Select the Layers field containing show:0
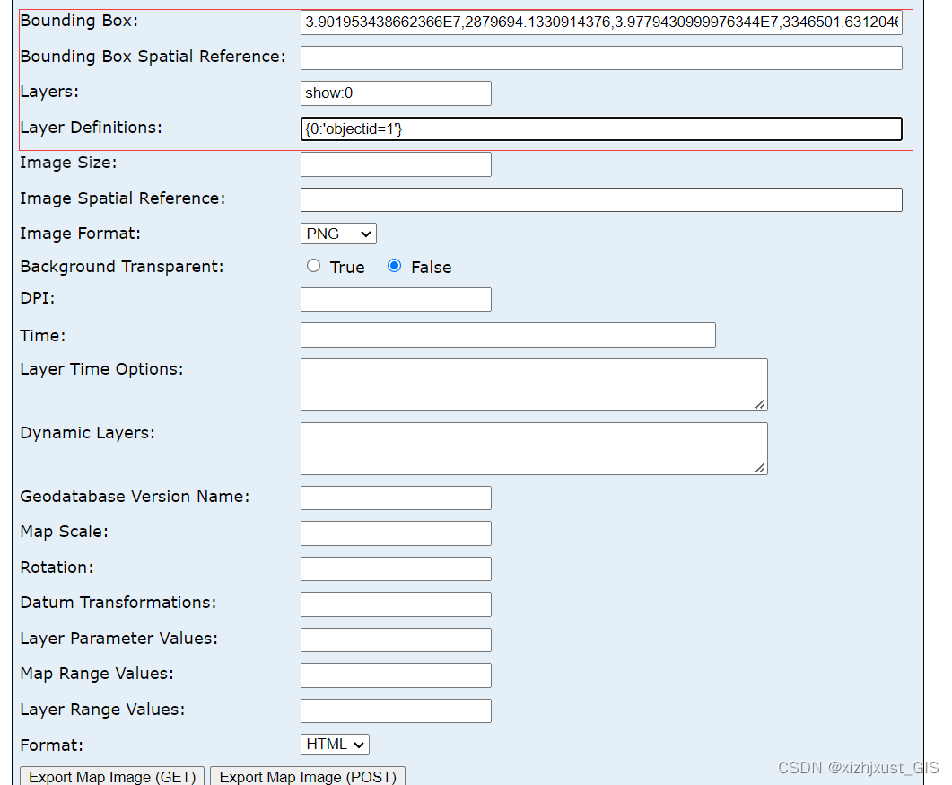 [x=395, y=93]
